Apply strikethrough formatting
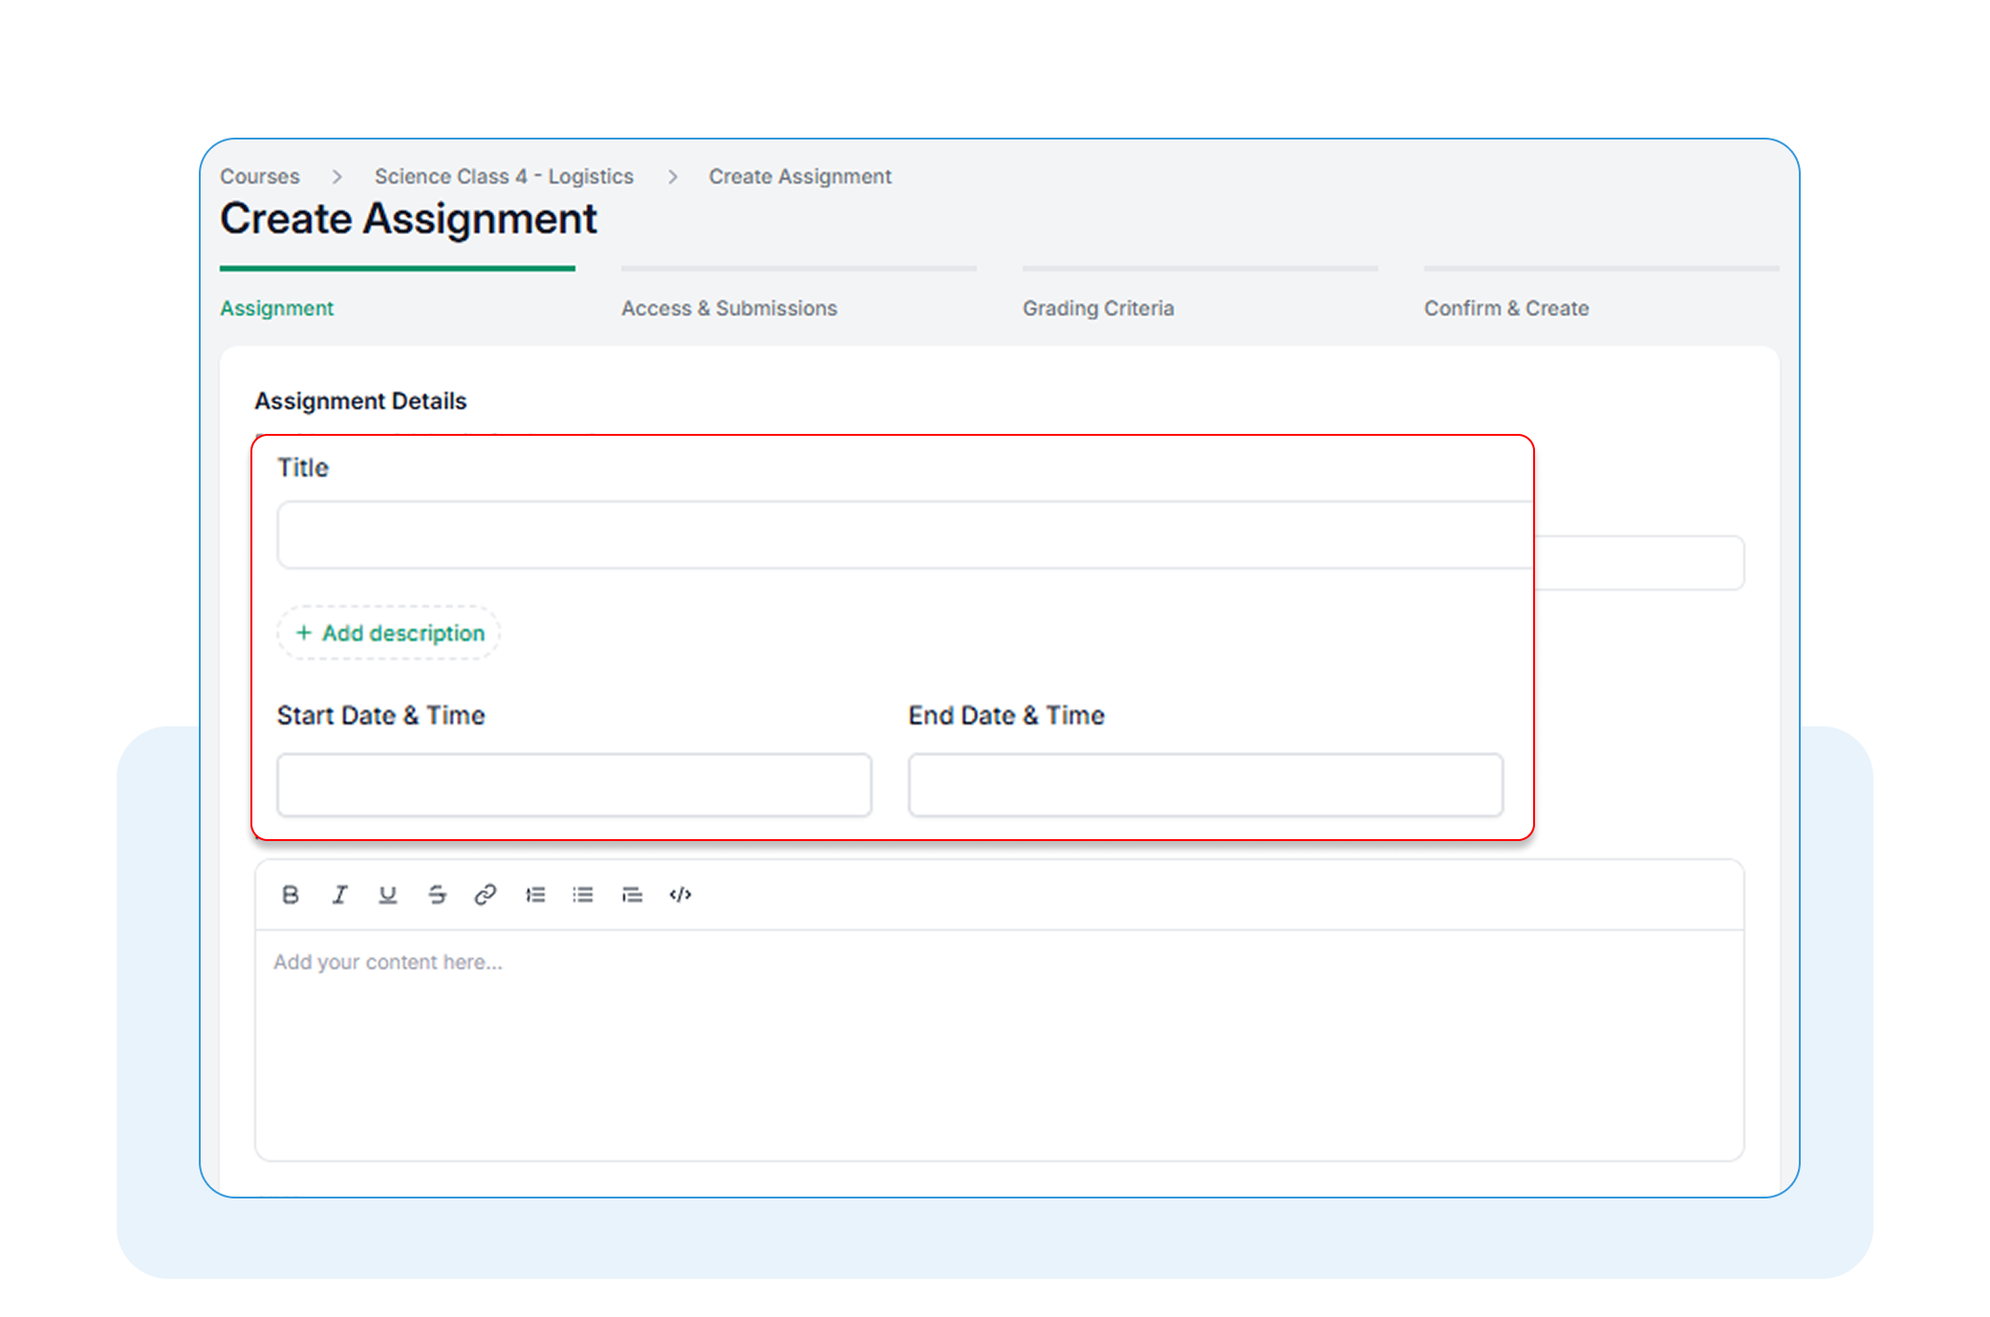This screenshot has width=1990, height=1317. (437, 895)
